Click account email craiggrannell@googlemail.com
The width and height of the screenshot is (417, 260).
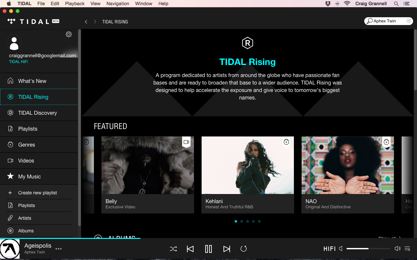tap(42, 56)
